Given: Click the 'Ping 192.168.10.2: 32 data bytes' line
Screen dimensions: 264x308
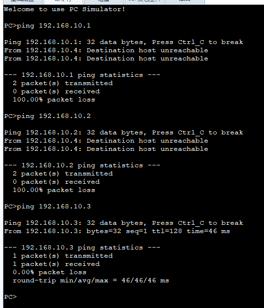Looking at the screenshot, I should 124,132.
